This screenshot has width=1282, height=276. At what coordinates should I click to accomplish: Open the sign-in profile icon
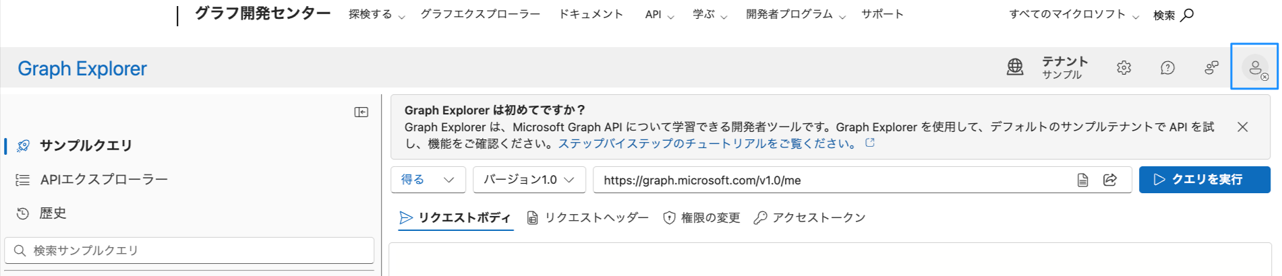[1254, 67]
